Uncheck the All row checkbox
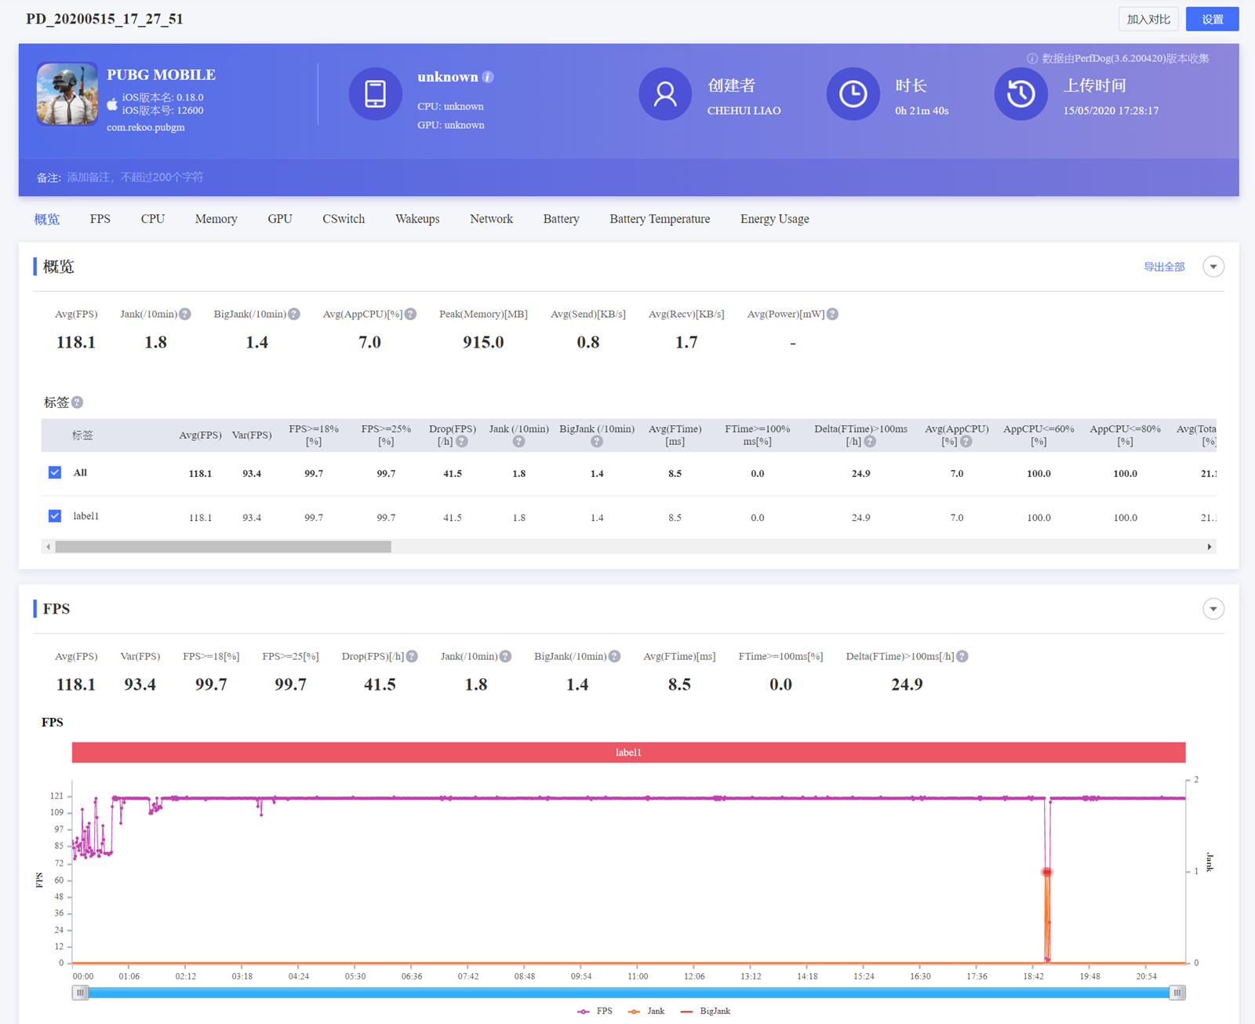 55,472
